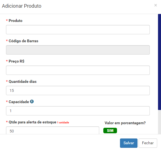Image resolution: width=161 pixels, height=150 pixels.
Task: Close the Adicionar Produto dialog with X
Action: (156, 5)
